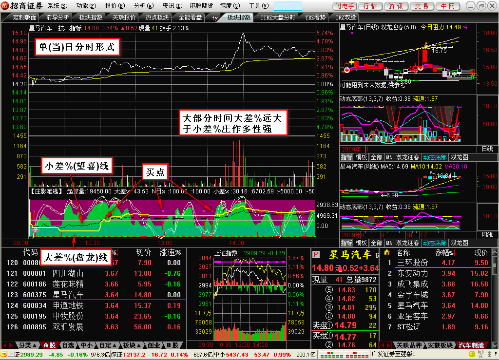Select 双龙图 in the daily chart indicator bar
This screenshot has height=360, width=499.
459,157
